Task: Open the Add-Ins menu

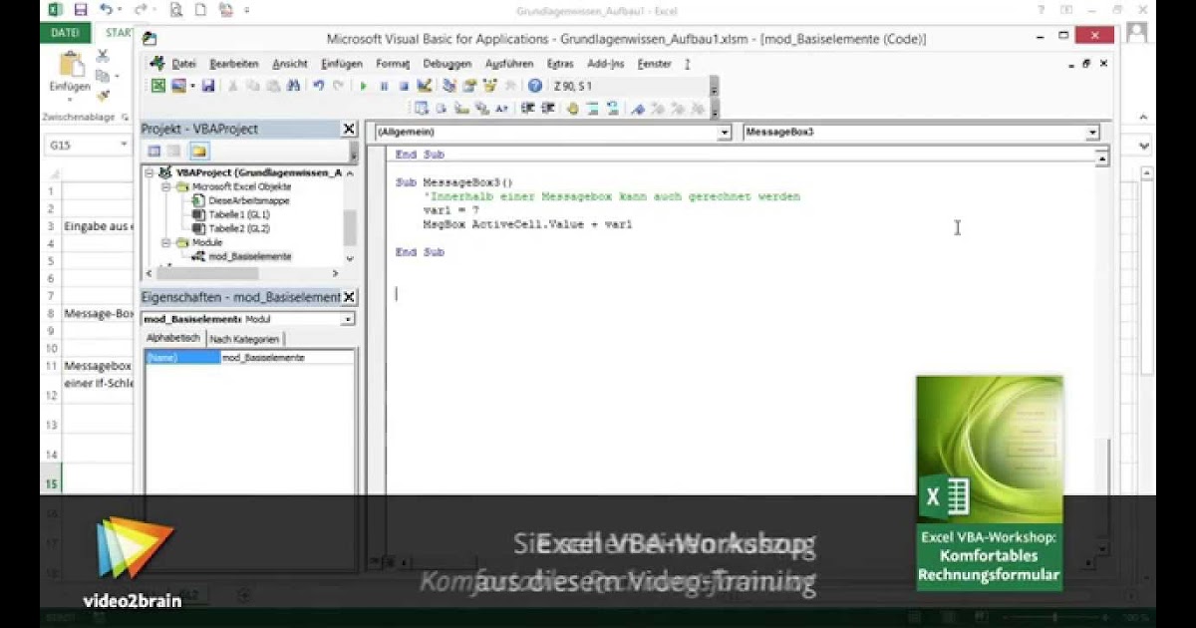Action: (606, 64)
